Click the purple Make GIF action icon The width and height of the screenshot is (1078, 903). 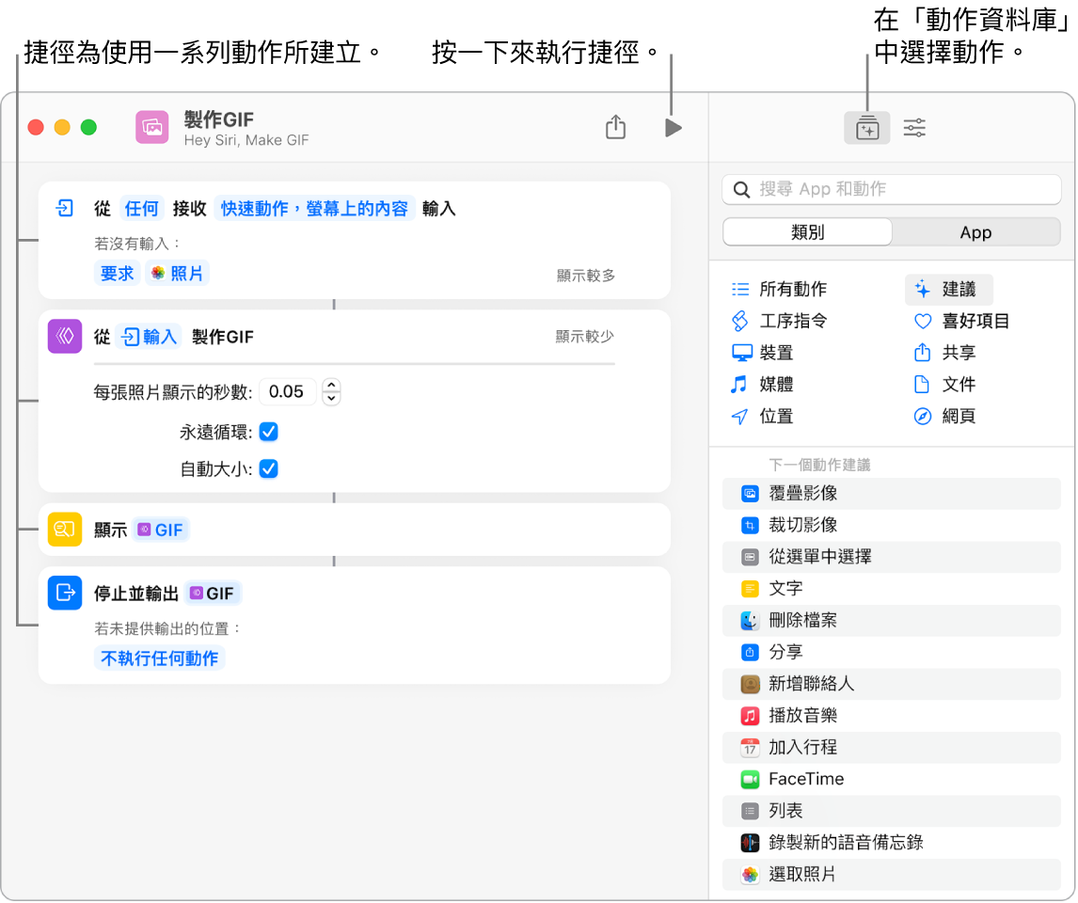point(64,336)
